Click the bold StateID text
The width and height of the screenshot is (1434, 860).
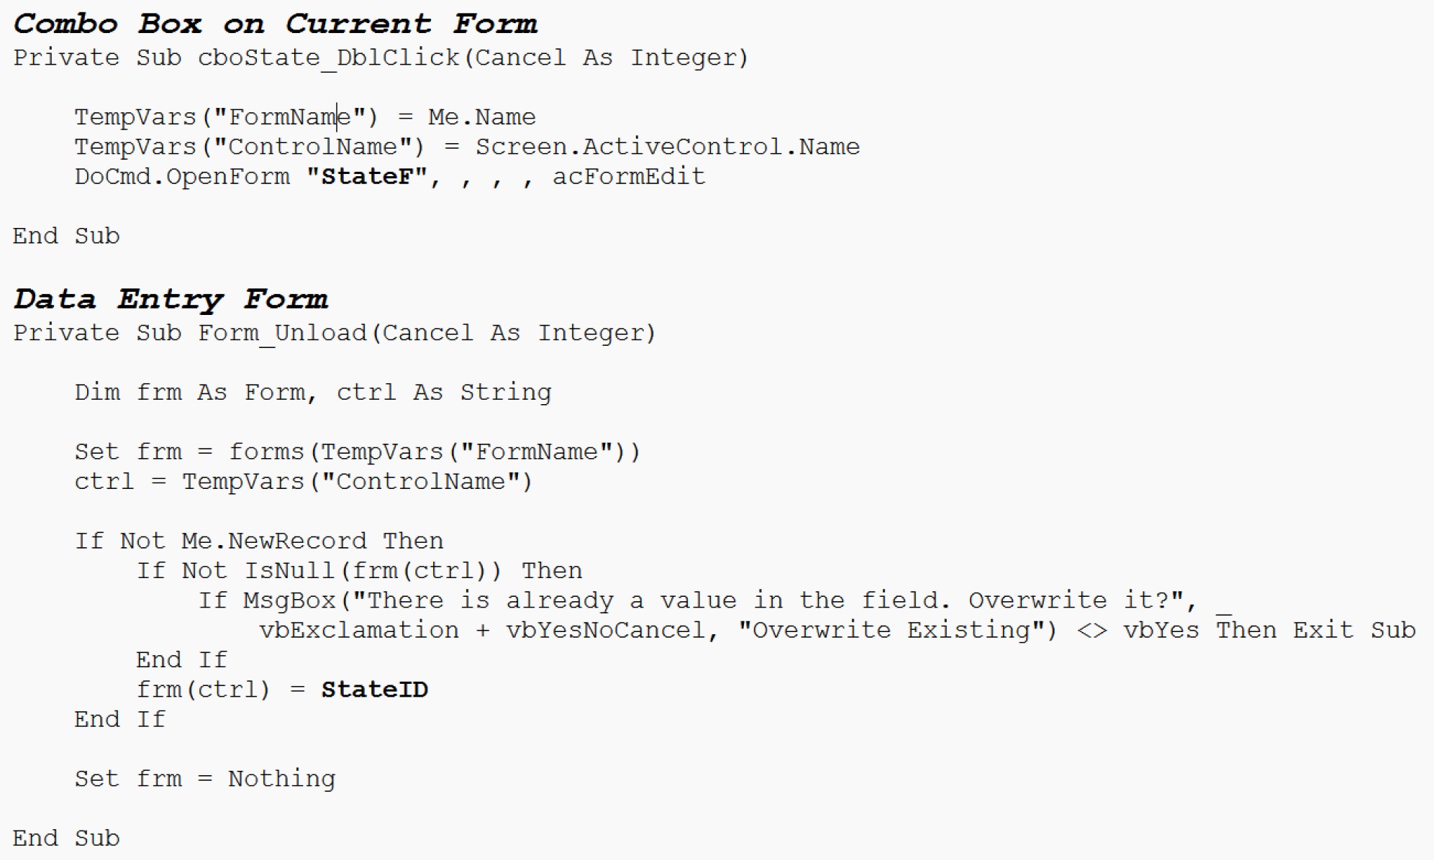pos(374,690)
